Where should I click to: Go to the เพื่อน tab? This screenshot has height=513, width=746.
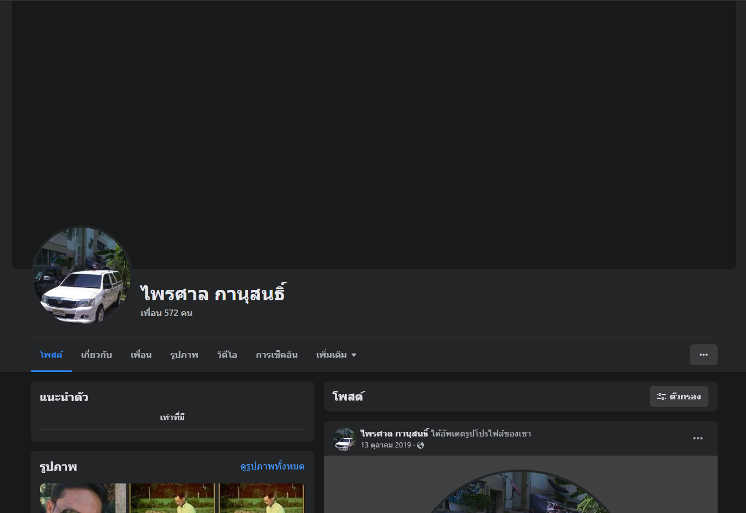[x=141, y=355]
